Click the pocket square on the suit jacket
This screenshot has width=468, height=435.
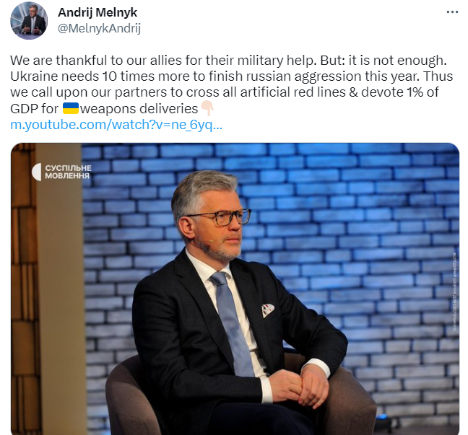pos(268,310)
